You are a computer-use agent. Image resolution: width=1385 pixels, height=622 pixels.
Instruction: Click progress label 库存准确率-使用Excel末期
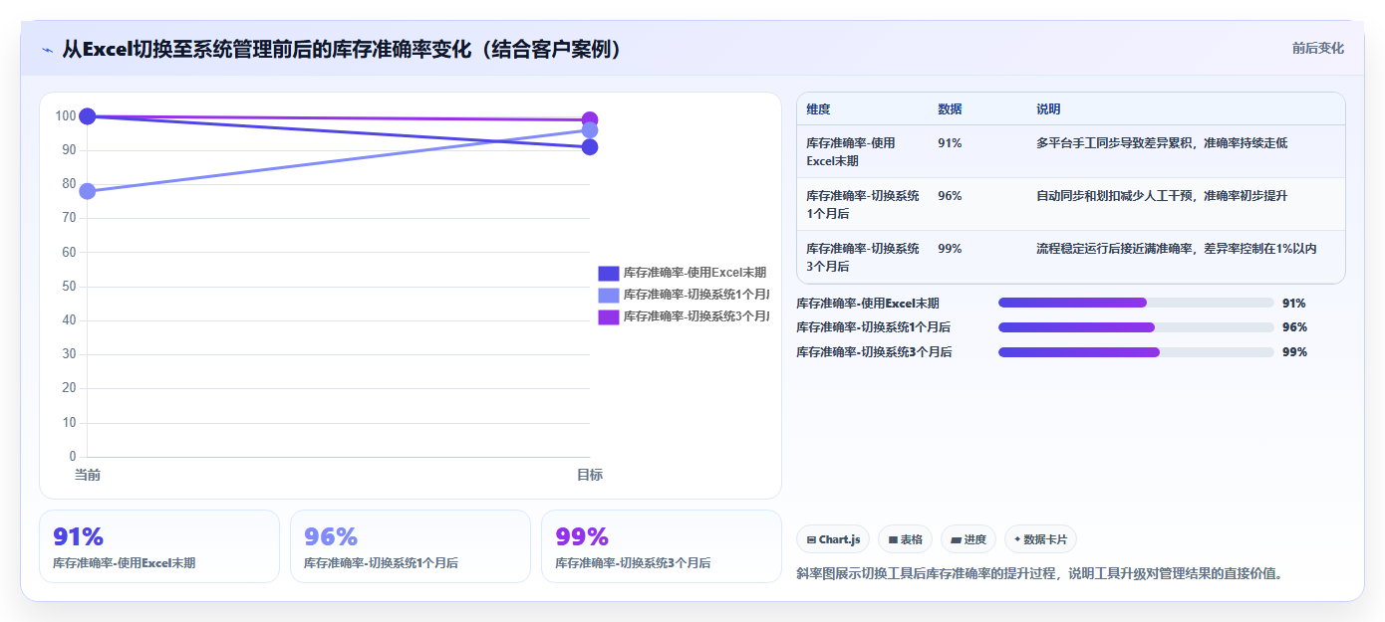pyautogui.click(x=867, y=304)
